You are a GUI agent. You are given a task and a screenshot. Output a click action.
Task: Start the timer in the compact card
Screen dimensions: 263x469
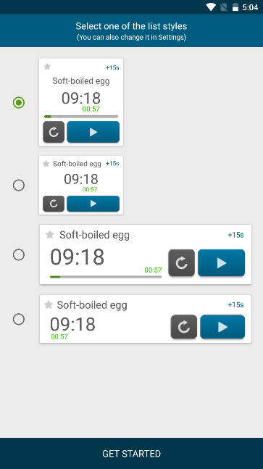pos(93,204)
